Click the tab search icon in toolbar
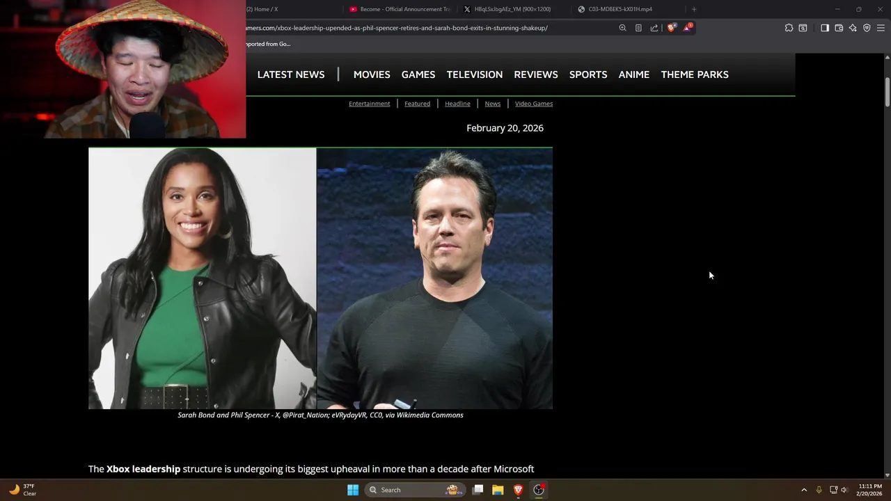Image resolution: width=891 pixels, height=501 pixels. [803, 28]
